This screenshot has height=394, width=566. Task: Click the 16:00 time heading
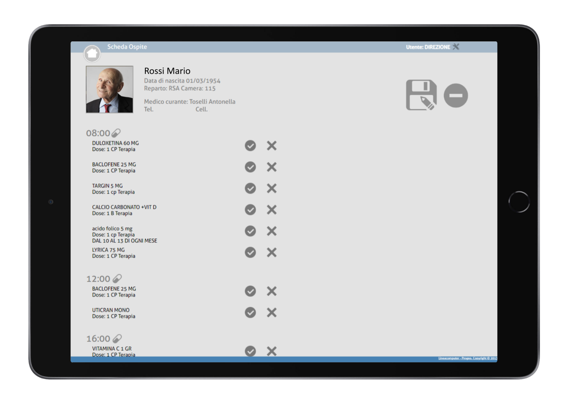tap(98, 339)
